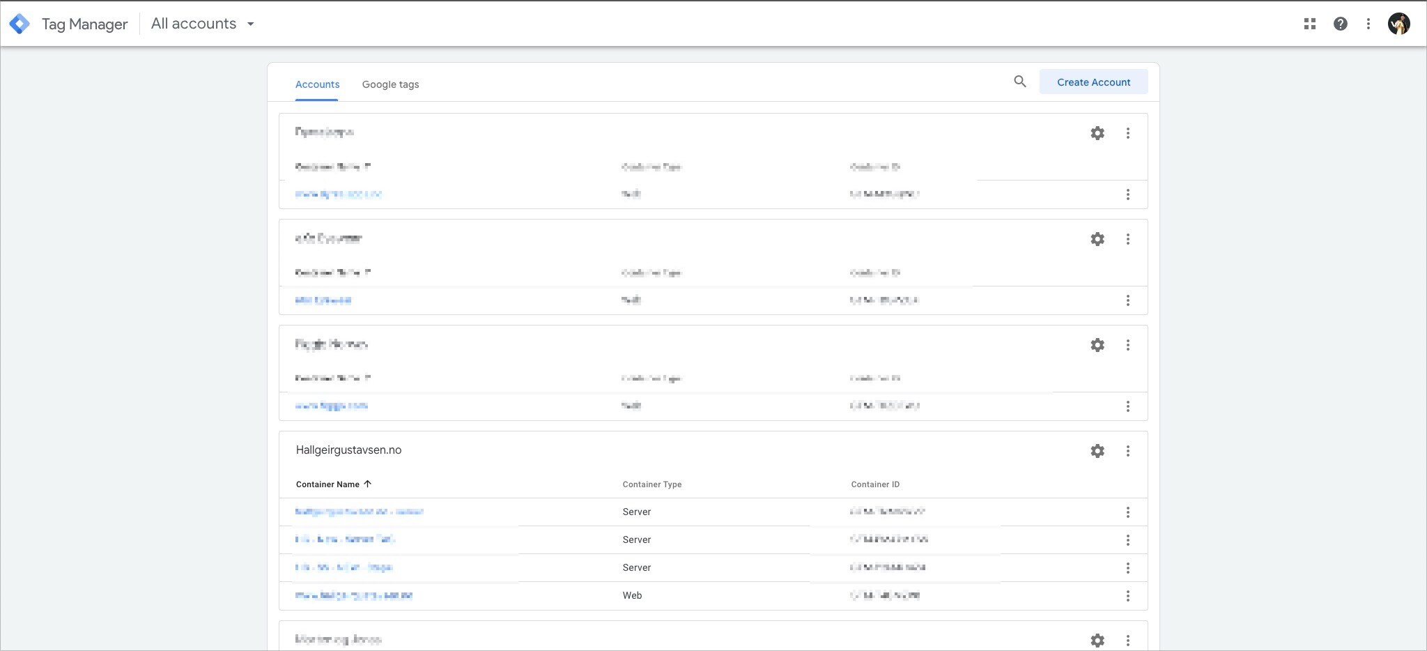This screenshot has height=651, width=1427.
Task: Click the user profile avatar
Action: tap(1398, 24)
